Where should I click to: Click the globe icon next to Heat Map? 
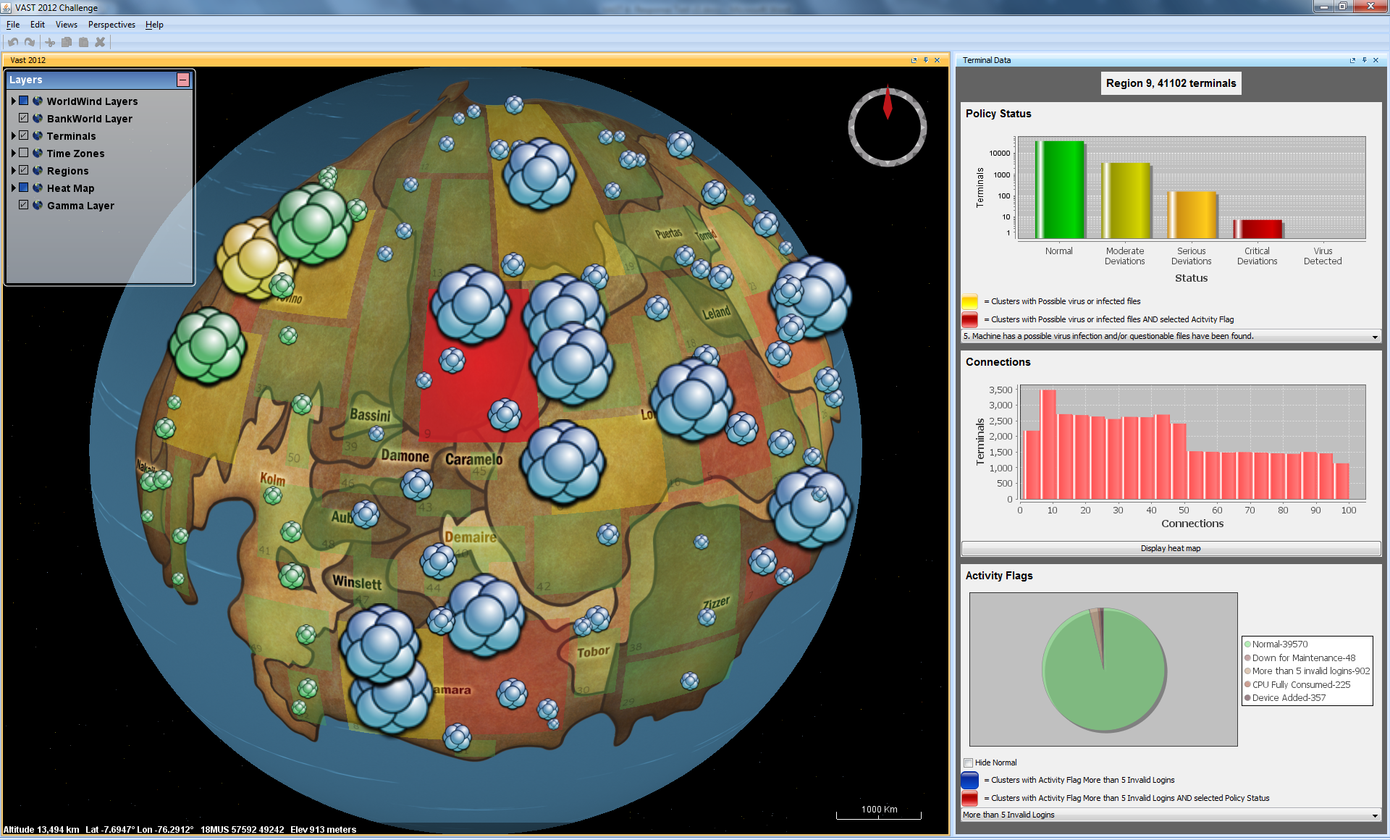click(x=38, y=188)
